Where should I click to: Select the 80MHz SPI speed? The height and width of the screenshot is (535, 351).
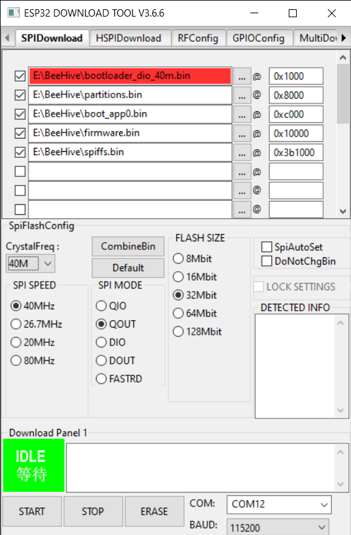pyautogui.click(x=16, y=360)
